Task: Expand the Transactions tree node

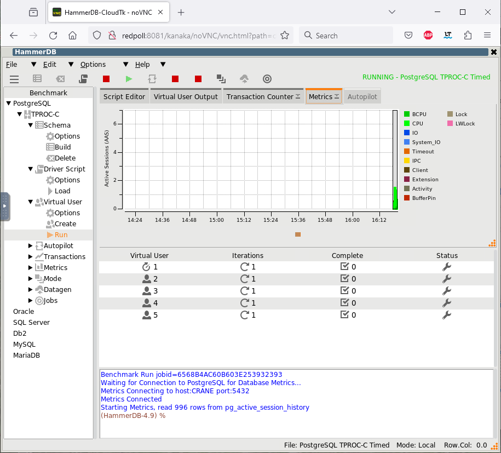Action: click(30, 256)
